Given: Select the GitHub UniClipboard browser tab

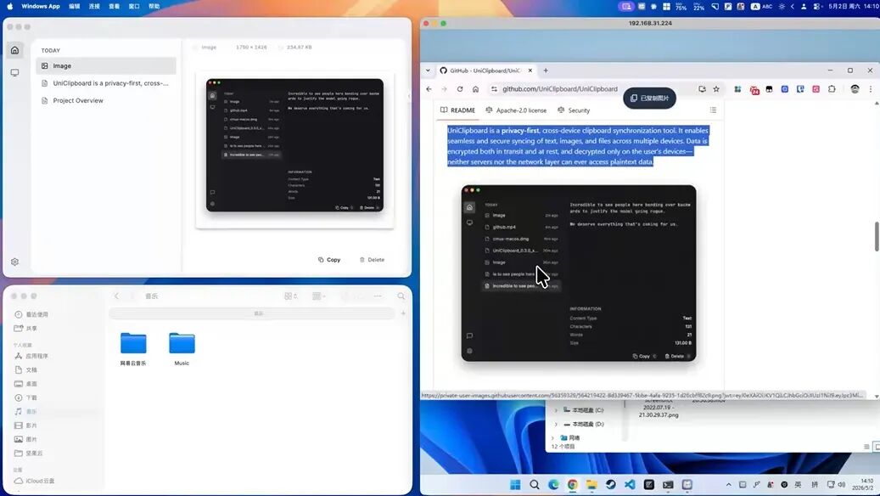Looking at the screenshot, I should click(486, 70).
